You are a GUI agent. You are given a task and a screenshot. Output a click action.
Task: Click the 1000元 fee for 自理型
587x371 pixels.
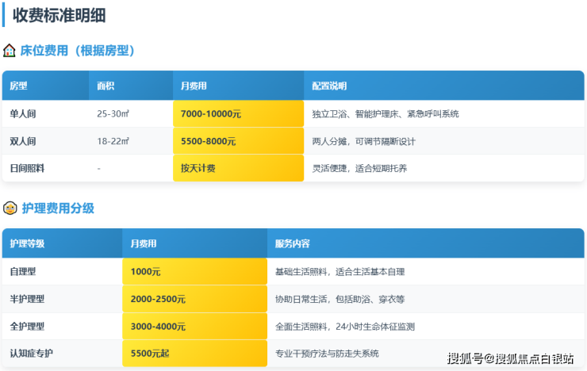tap(194, 271)
